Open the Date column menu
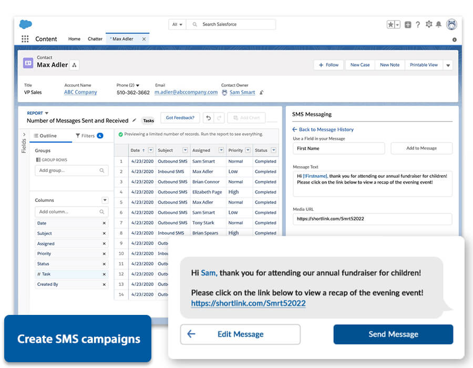Image resolution: width=473 pixels, height=368 pixels. (x=151, y=150)
